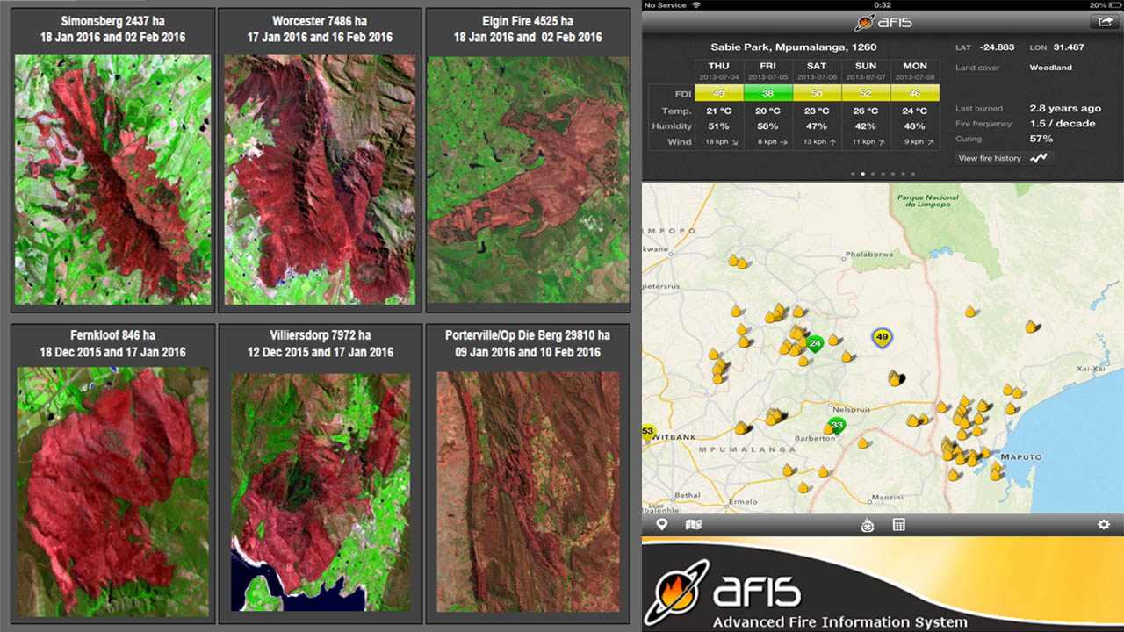Screen dimensions: 1124x632
Task: Click the location pin icon in bottom toolbar
Action: 662,525
